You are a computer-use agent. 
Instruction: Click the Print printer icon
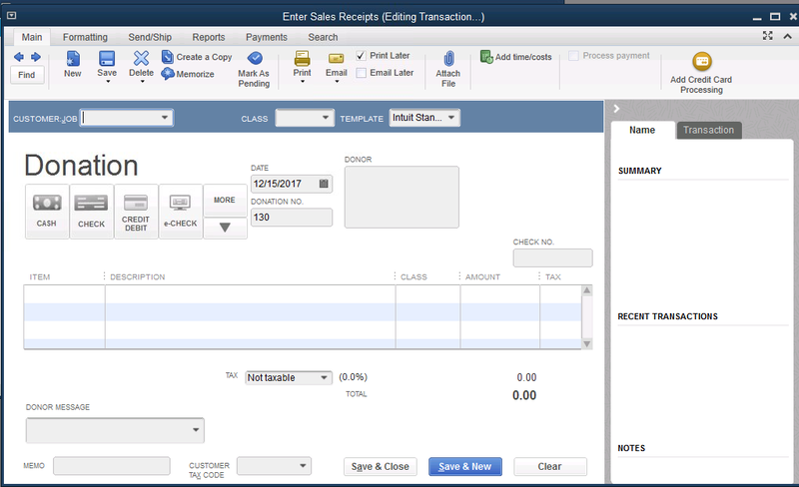(x=303, y=58)
